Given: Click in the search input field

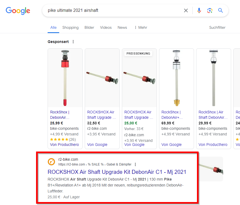Looking at the screenshot, I should point(113,10).
